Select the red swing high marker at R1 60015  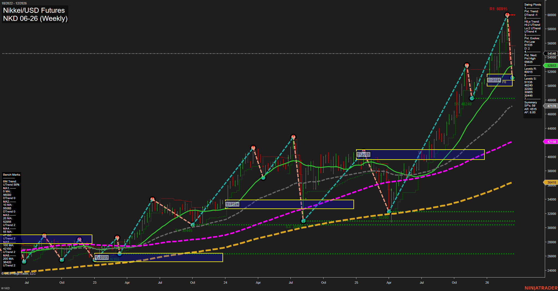[x=507, y=14]
